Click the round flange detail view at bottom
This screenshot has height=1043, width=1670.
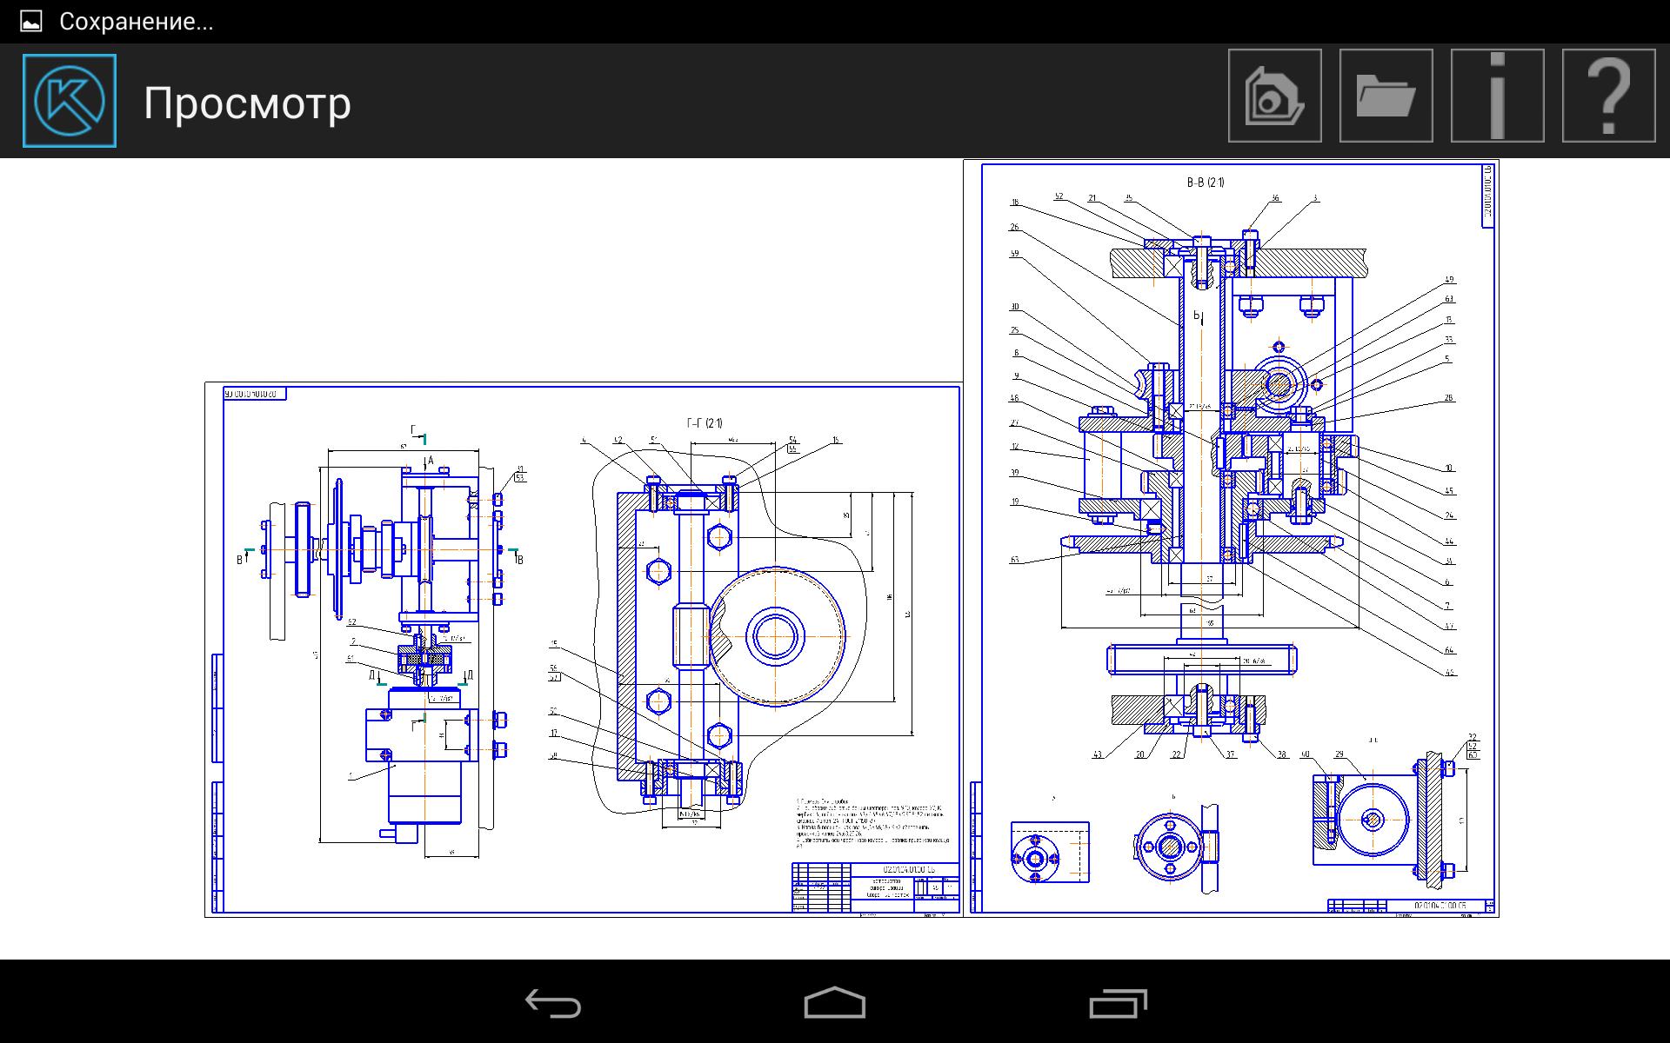[1168, 847]
